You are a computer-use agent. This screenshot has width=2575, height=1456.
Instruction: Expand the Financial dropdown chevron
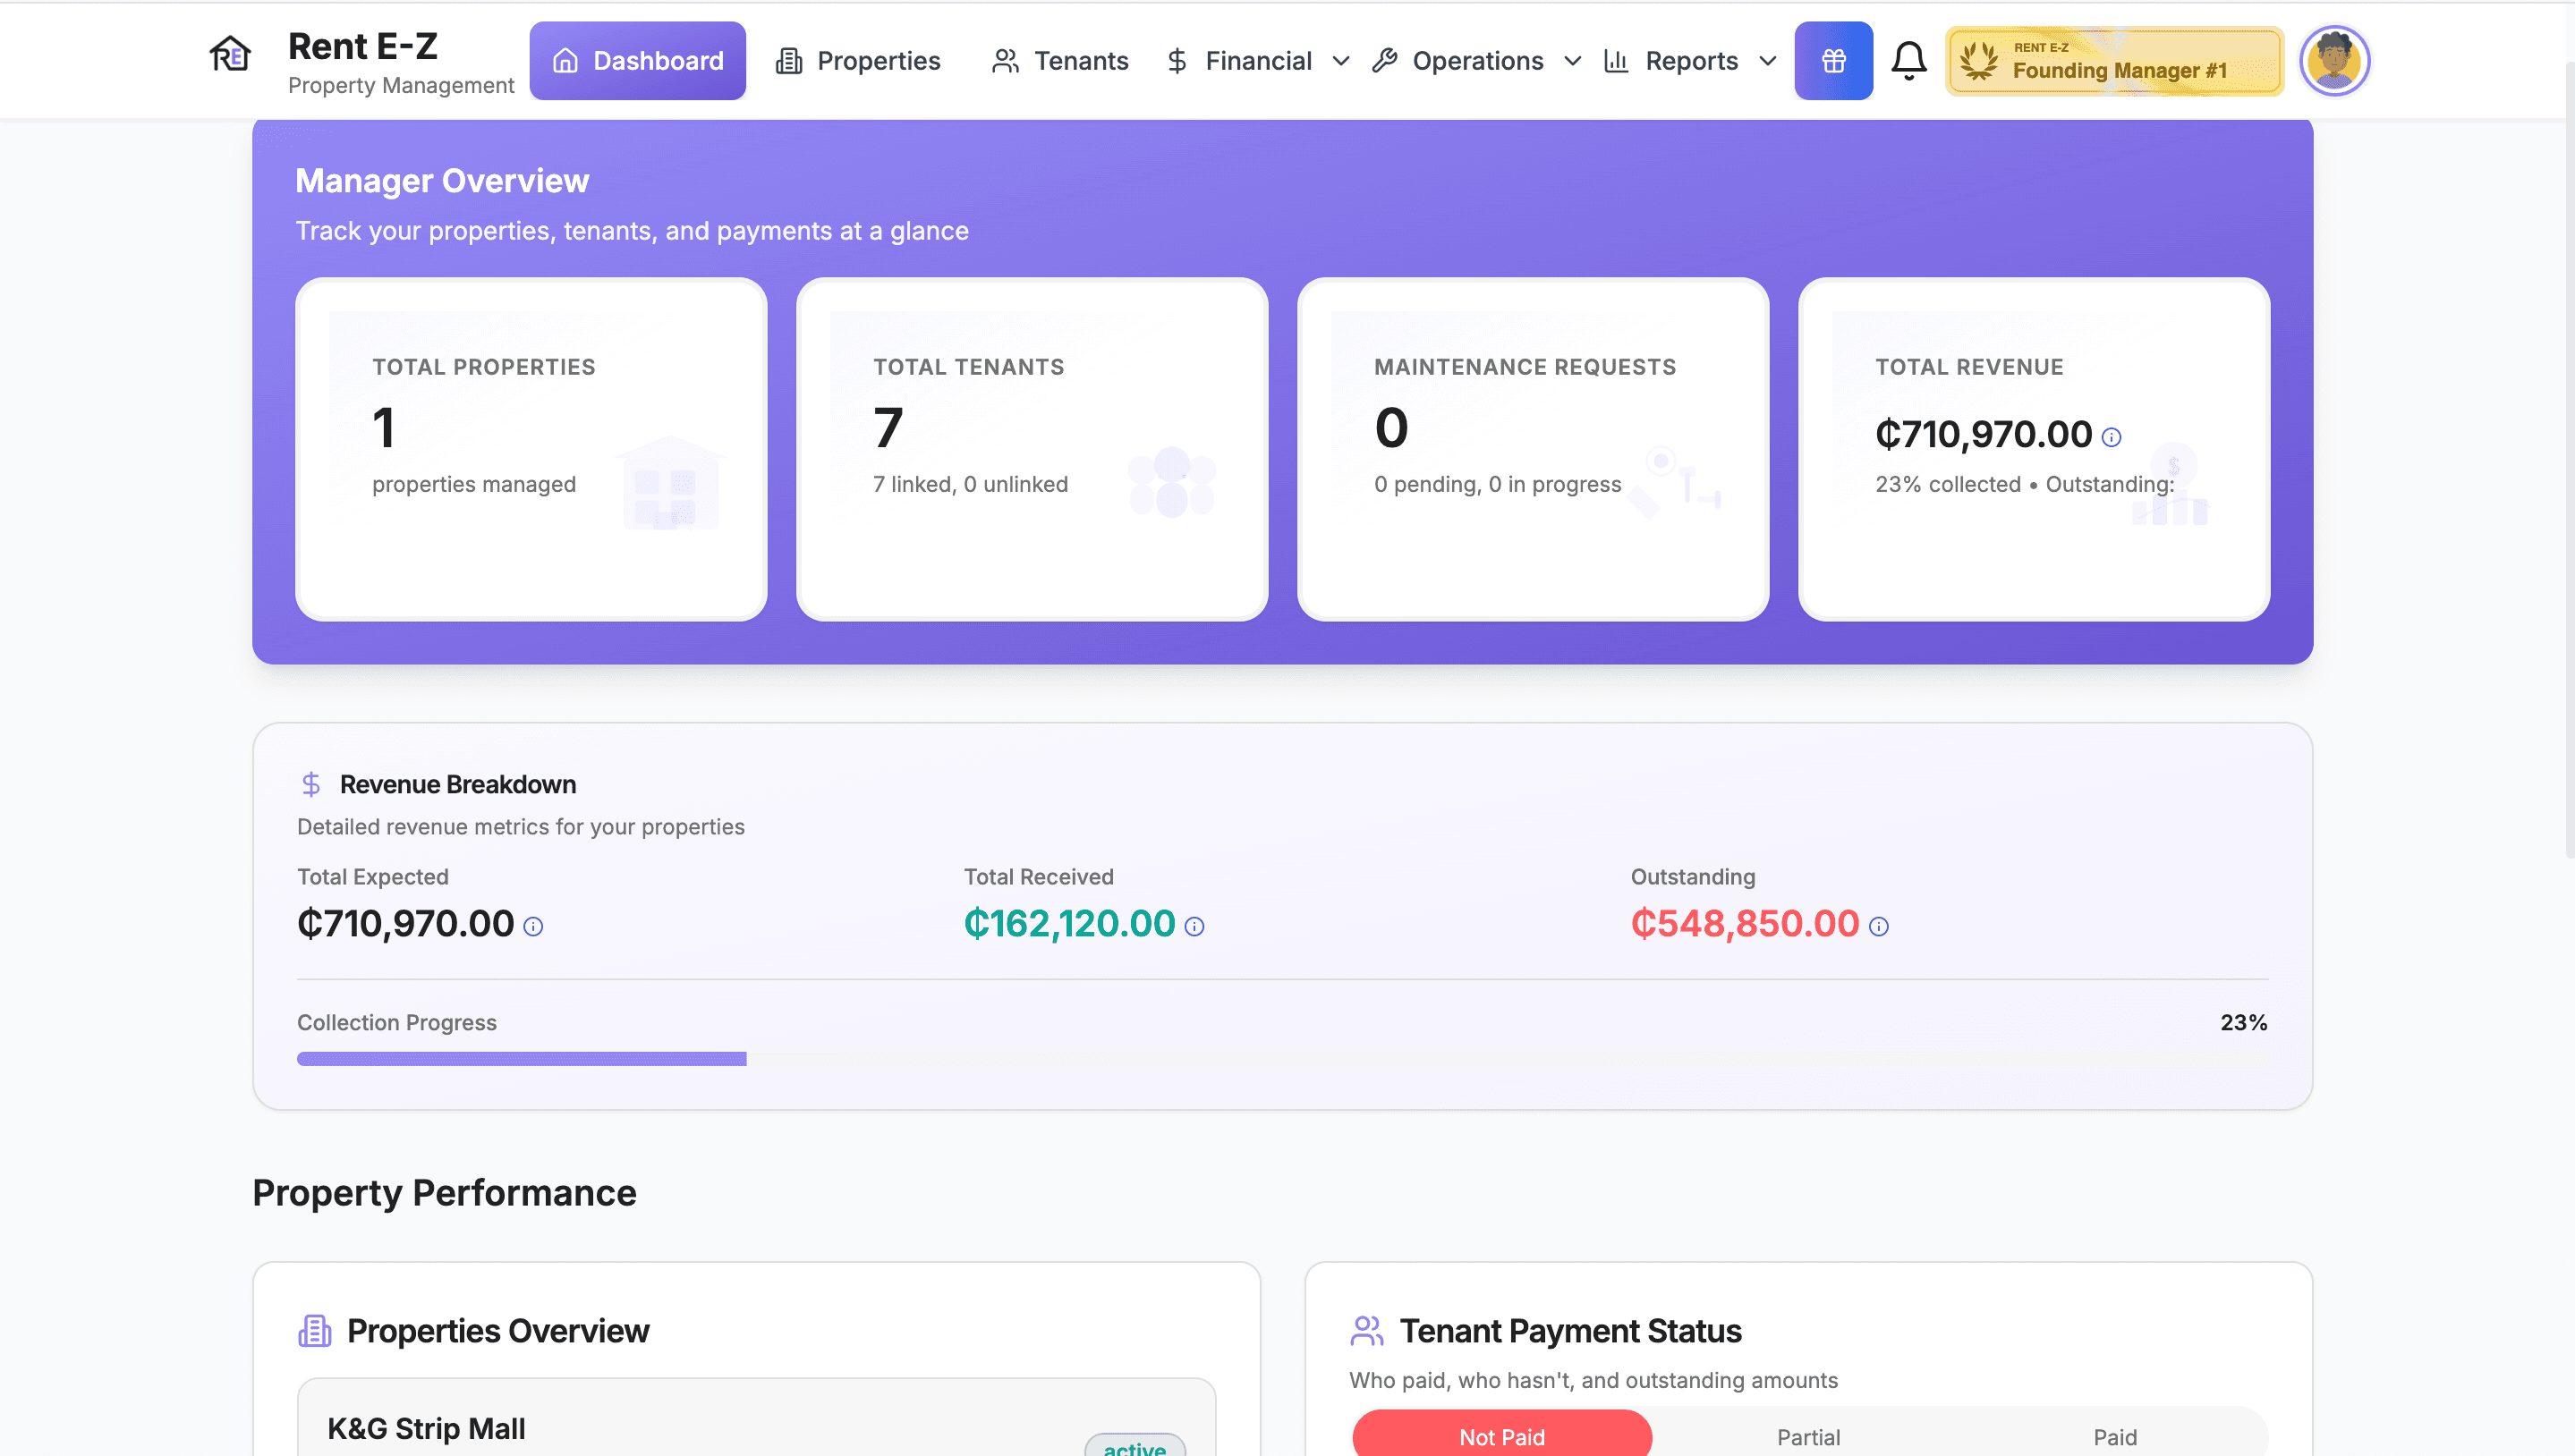(x=1340, y=62)
